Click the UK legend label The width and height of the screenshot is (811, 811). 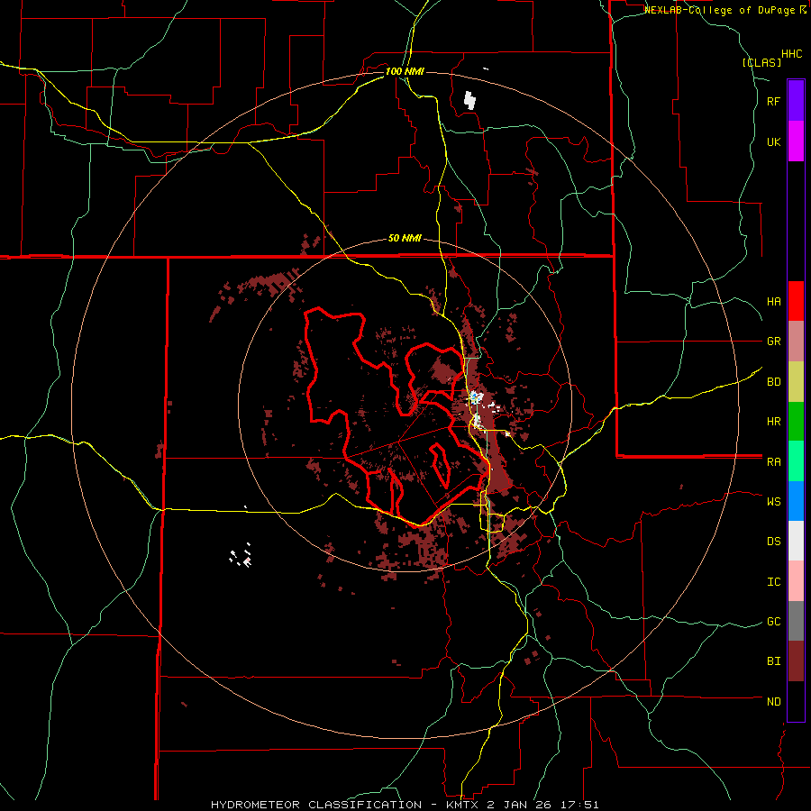click(773, 141)
